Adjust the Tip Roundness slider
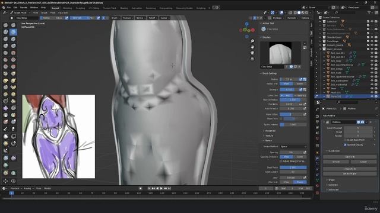380x213 pixels. (x=293, y=125)
